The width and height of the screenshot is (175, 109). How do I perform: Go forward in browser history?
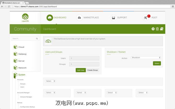[5, 7]
